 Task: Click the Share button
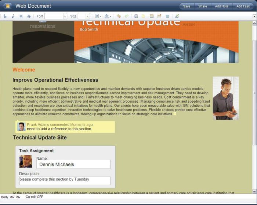pos(203,6)
